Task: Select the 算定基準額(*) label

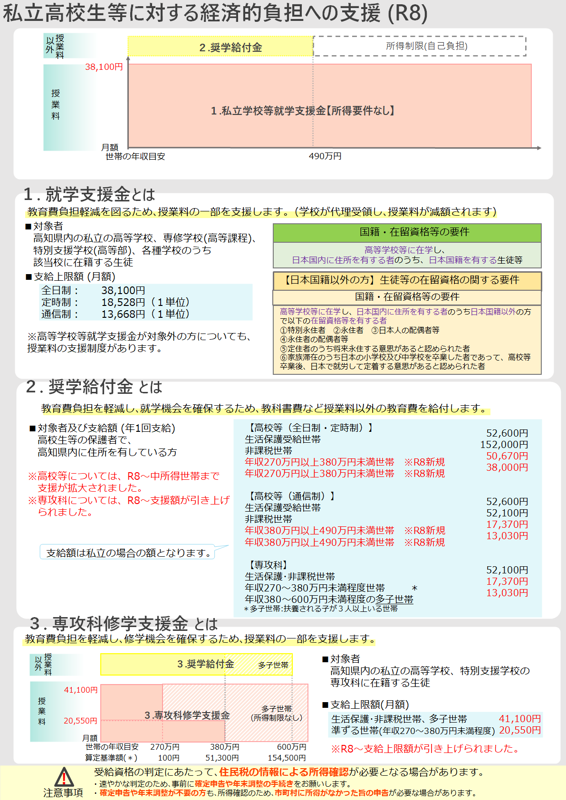Action: tap(111, 758)
